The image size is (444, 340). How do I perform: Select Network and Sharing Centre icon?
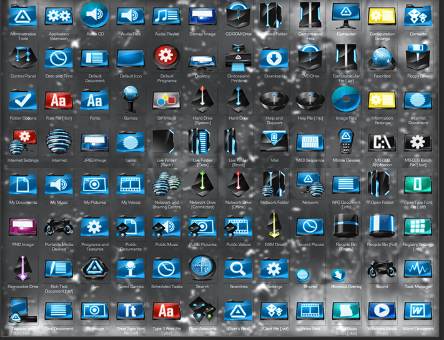[x=167, y=184]
